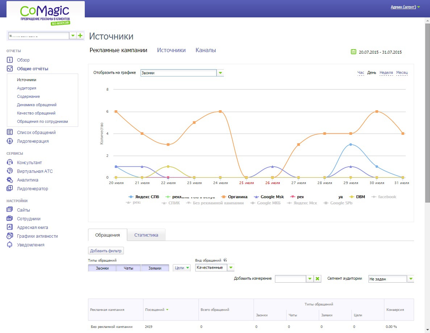
Task: Toggle the Заявки request type button
Action: [155, 268]
